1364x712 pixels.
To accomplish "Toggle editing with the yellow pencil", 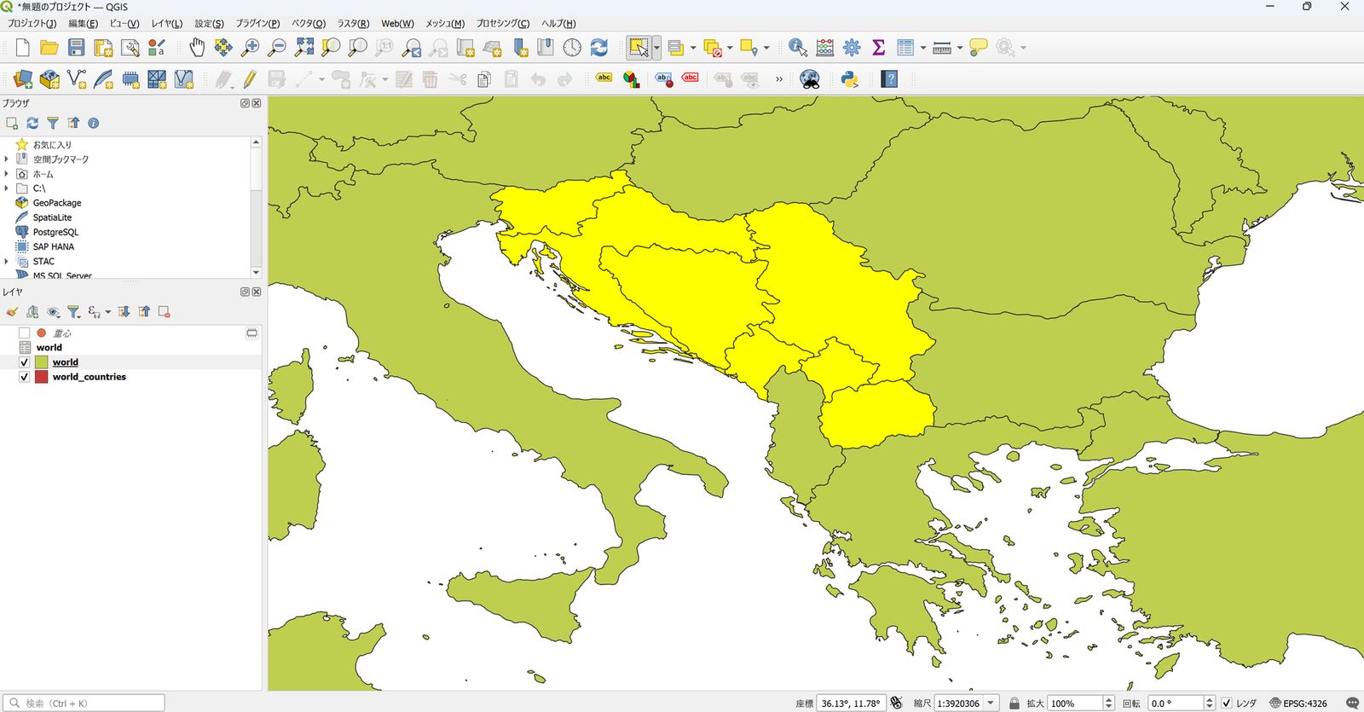I will coord(250,79).
